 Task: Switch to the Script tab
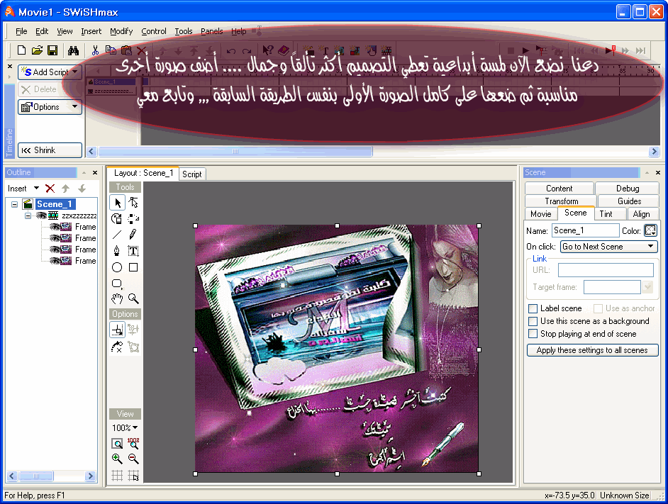pos(191,174)
